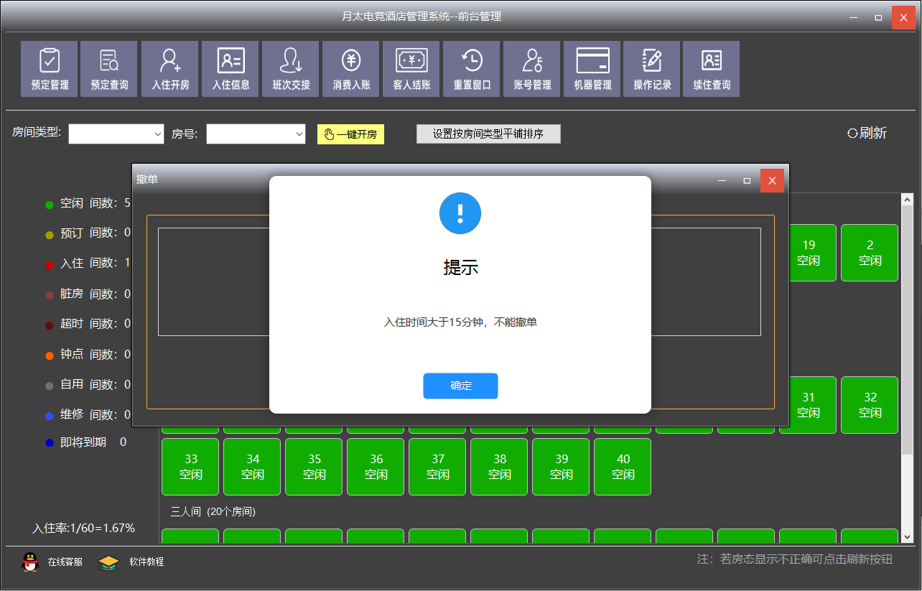Select the 班次交接 shift handover icon
This screenshot has width=922, height=591.
click(291, 69)
